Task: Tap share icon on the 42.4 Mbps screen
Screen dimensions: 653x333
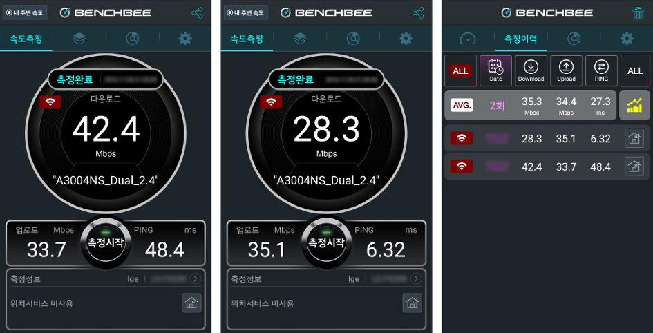Action: click(x=198, y=12)
